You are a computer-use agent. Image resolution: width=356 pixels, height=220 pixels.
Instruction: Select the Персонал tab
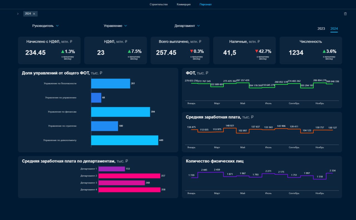pos(206,4)
